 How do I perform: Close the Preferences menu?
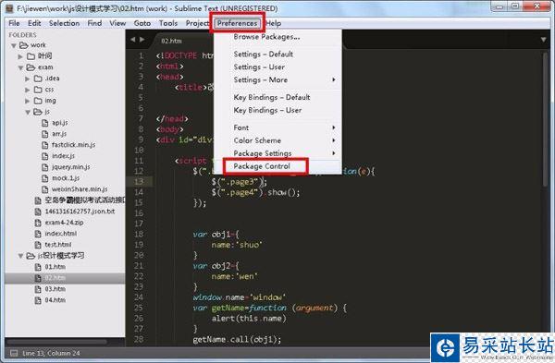point(237,23)
